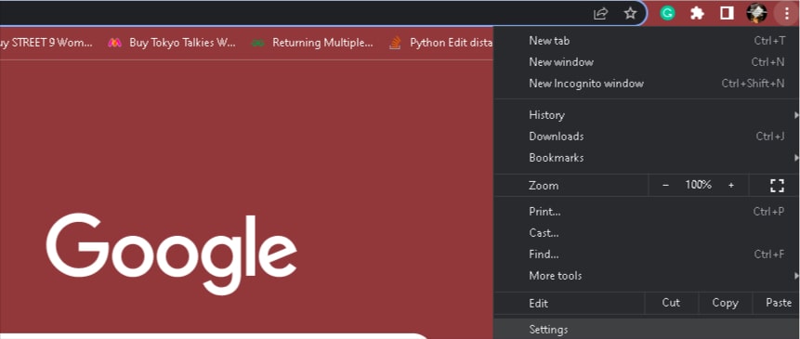Open the profile avatar menu
800x339 pixels.
point(756,13)
